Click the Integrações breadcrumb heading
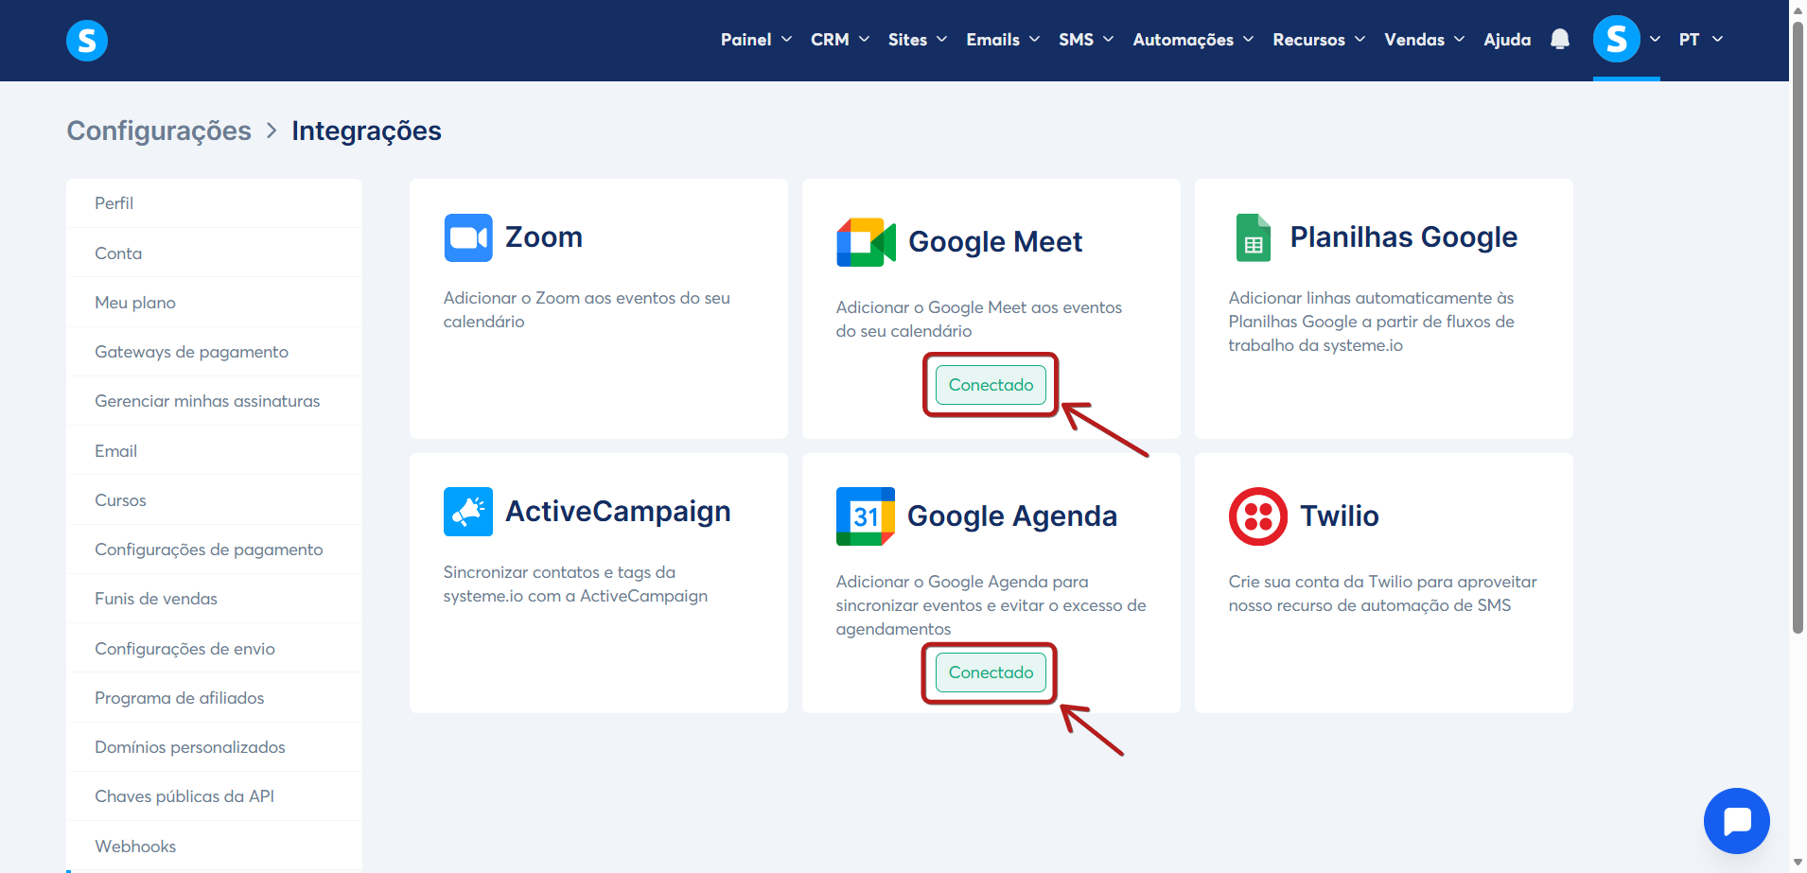 coord(366,131)
